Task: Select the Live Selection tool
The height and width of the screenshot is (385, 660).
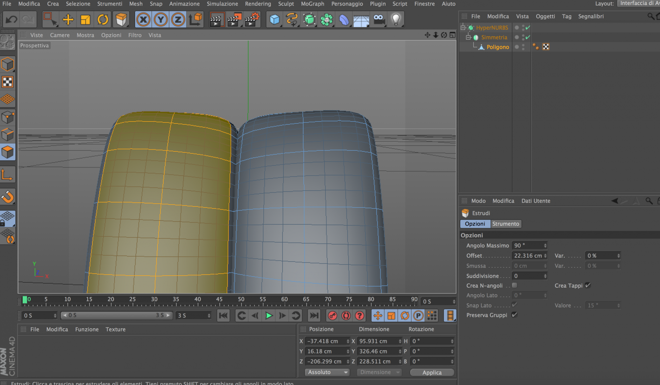Action: pos(50,20)
